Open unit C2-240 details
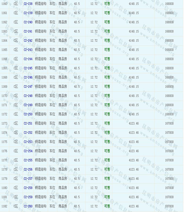 pos(28,22)
